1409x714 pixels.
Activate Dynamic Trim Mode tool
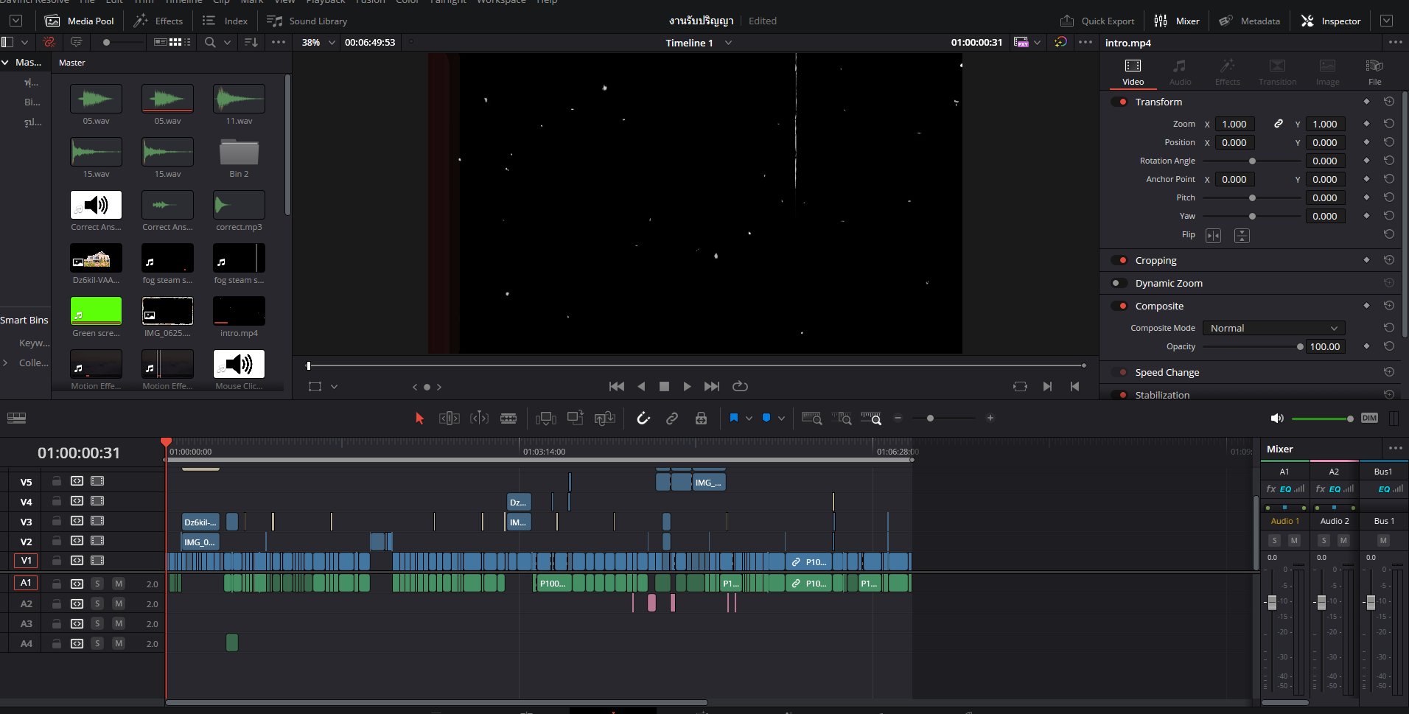pos(480,419)
